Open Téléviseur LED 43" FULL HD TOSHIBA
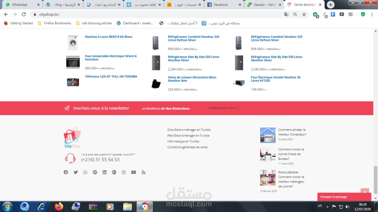This screenshot has width=378, height=212. coord(111,76)
